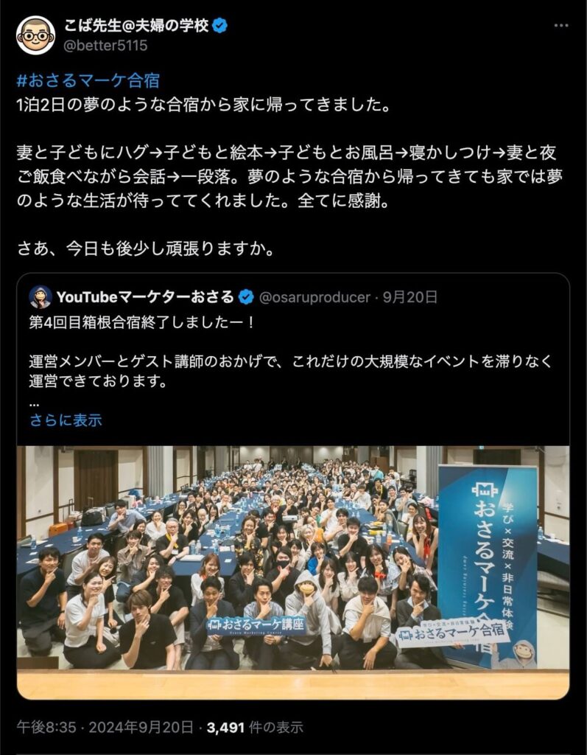The height and width of the screenshot is (755, 587).
Task: Click verified badge next to YouTubeマーケターおさる
Action: (x=246, y=297)
